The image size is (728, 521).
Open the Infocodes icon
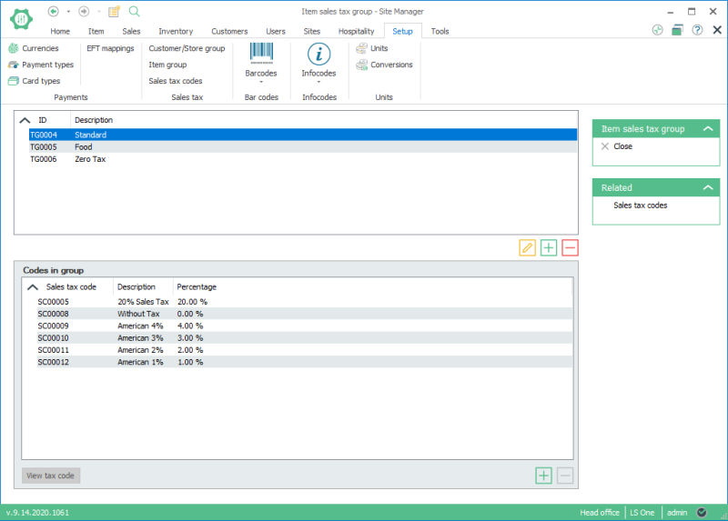coord(318,54)
